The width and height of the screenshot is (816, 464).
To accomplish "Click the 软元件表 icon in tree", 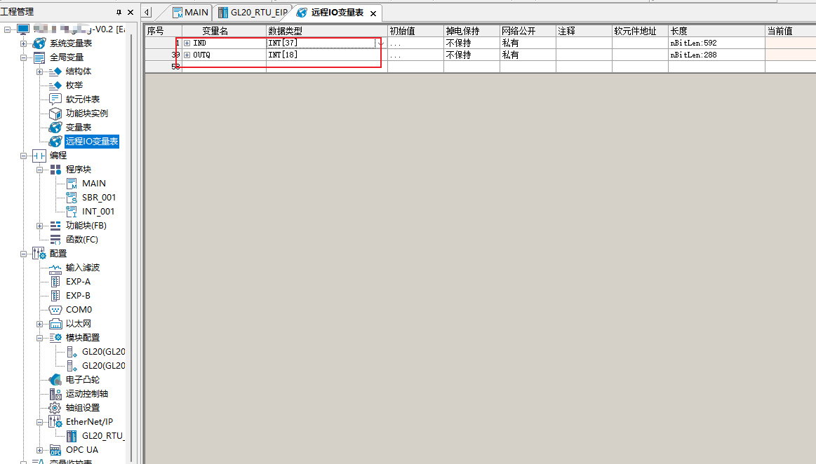I will [x=55, y=100].
